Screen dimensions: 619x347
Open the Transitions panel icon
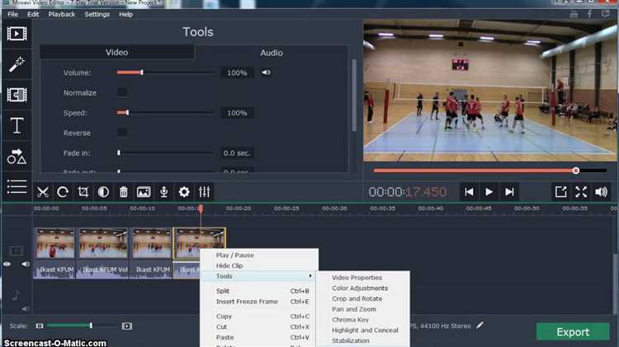[17, 95]
